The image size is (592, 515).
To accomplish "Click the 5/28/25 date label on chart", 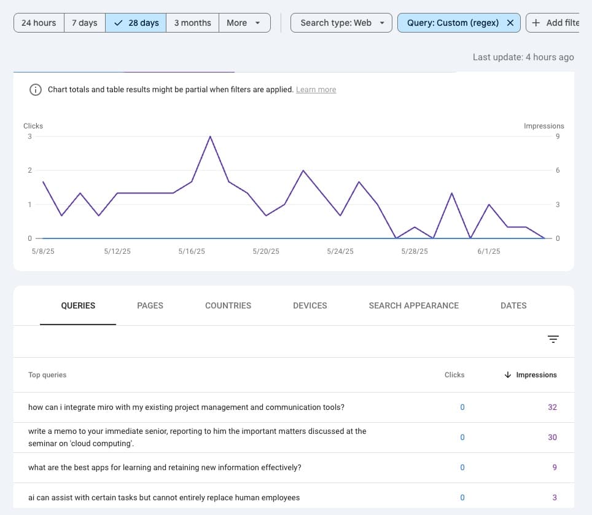I will (415, 251).
